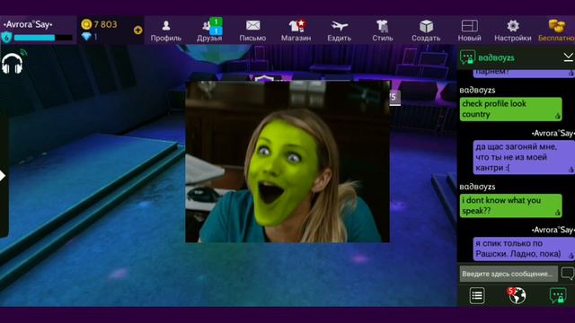The width and height of the screenshot is (575, 323).
Task: Add coins with the yellow plus button
Action: tap(137, 30)
